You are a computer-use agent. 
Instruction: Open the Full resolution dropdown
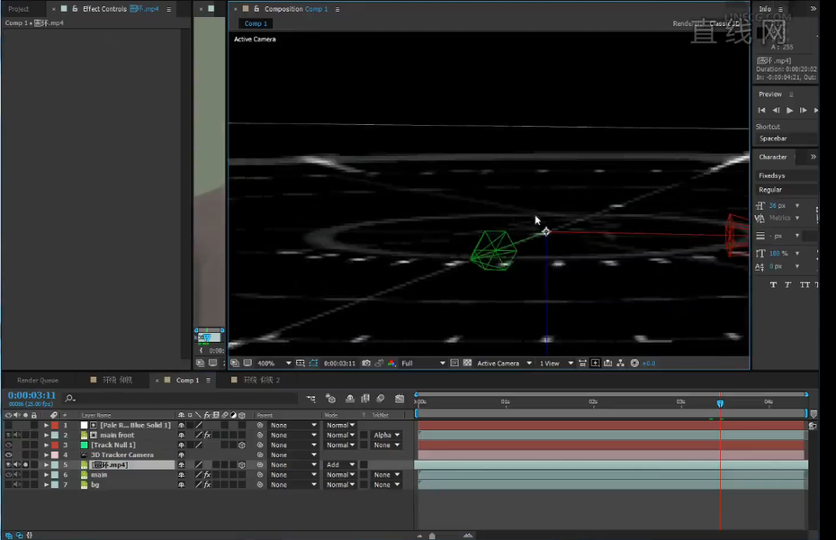coord(423,363)
